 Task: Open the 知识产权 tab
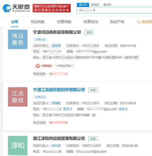[117, 22]
